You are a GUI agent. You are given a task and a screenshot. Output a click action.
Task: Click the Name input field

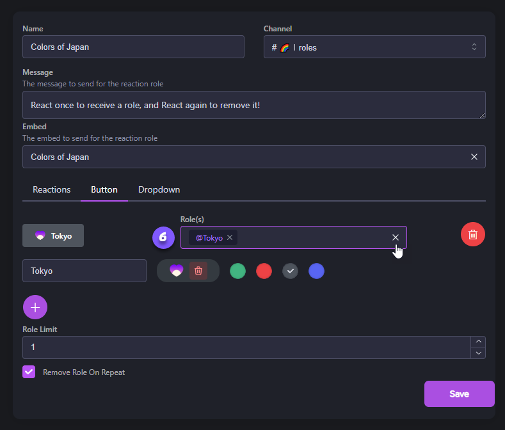(x=133, y=47)
